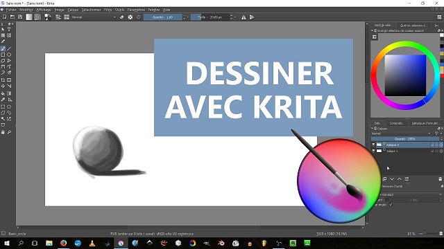
Task: Select the Text tool in toolbox
Action: pyautogui.click(x=9, y=29)
